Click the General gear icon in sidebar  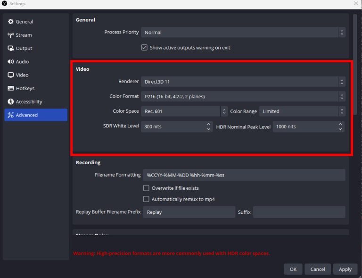coord(11,22)
